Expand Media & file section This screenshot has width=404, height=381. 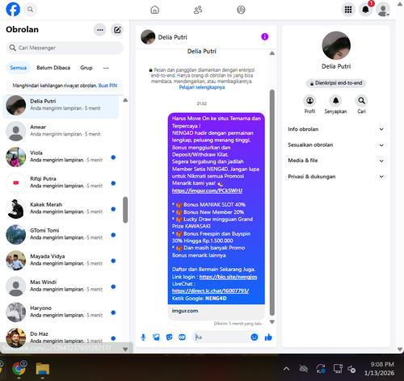[x=335, y=161]
